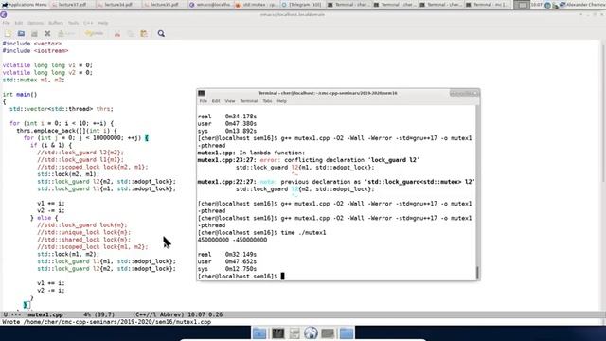Open the Terminal window Help menu
This screenshot has width=606, height=341.
(x=282, y=101)
